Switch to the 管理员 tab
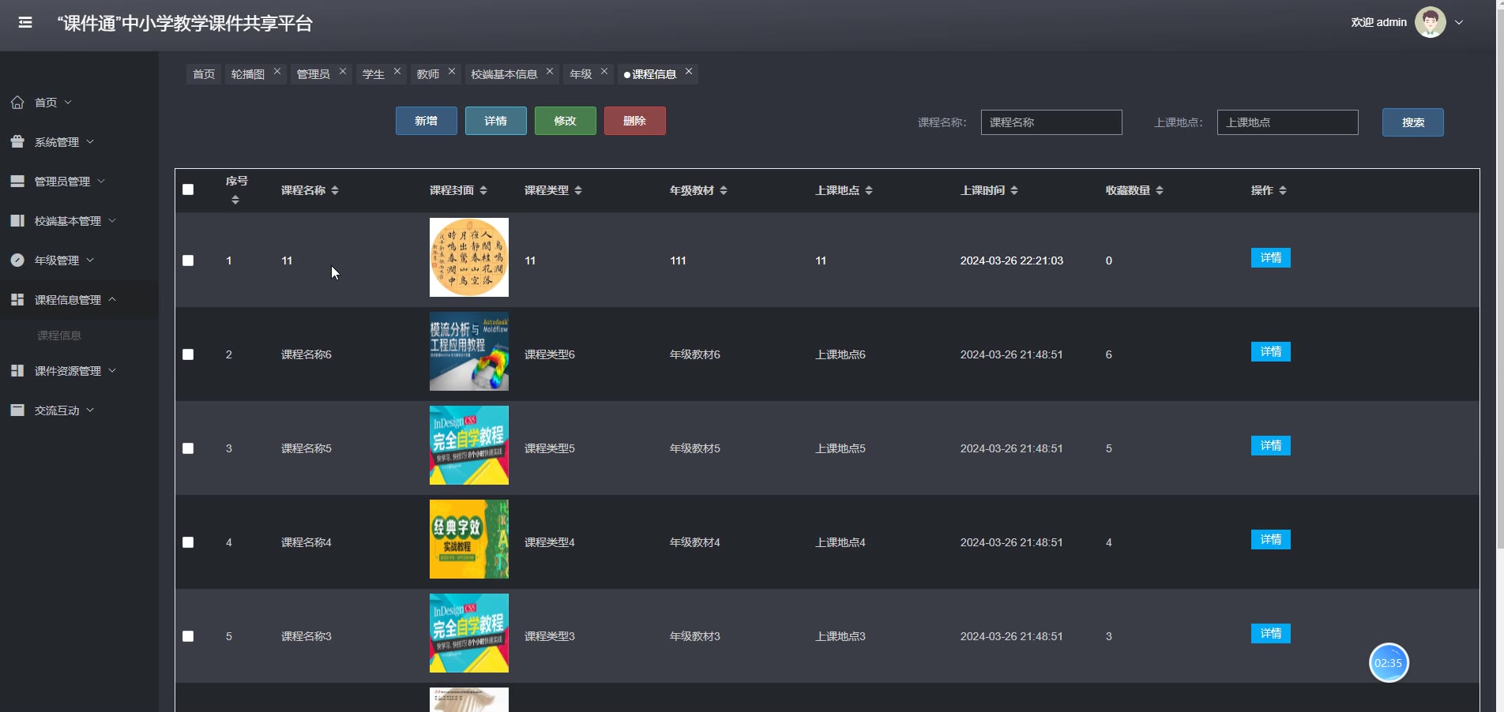The image size is (1504, 712). tap(314, 74)
